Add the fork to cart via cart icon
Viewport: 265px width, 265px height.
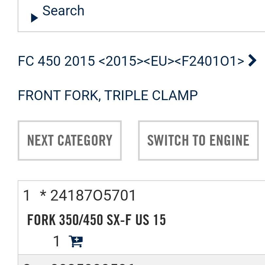[x=76, y=241]
